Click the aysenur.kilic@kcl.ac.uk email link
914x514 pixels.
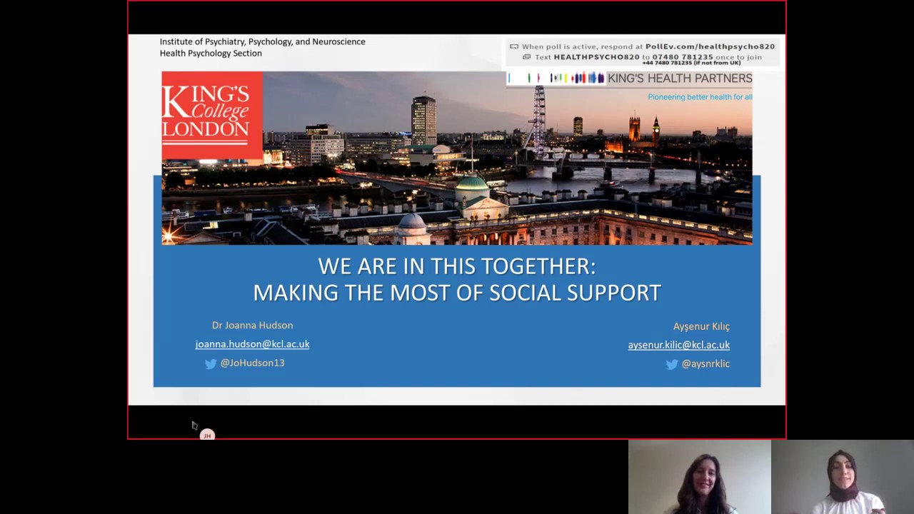click(x=678, y=345)
